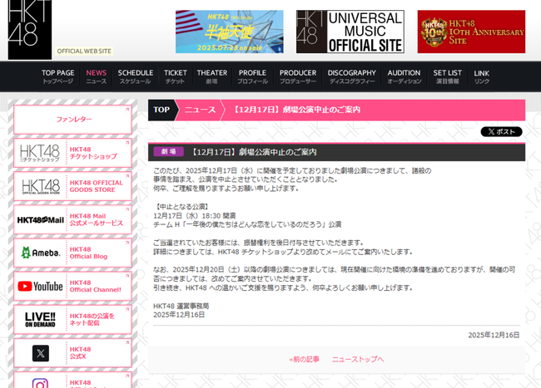
Task: Open the HKT48 10th Anniversary Site banner
Action: click(x=471, y=32)
